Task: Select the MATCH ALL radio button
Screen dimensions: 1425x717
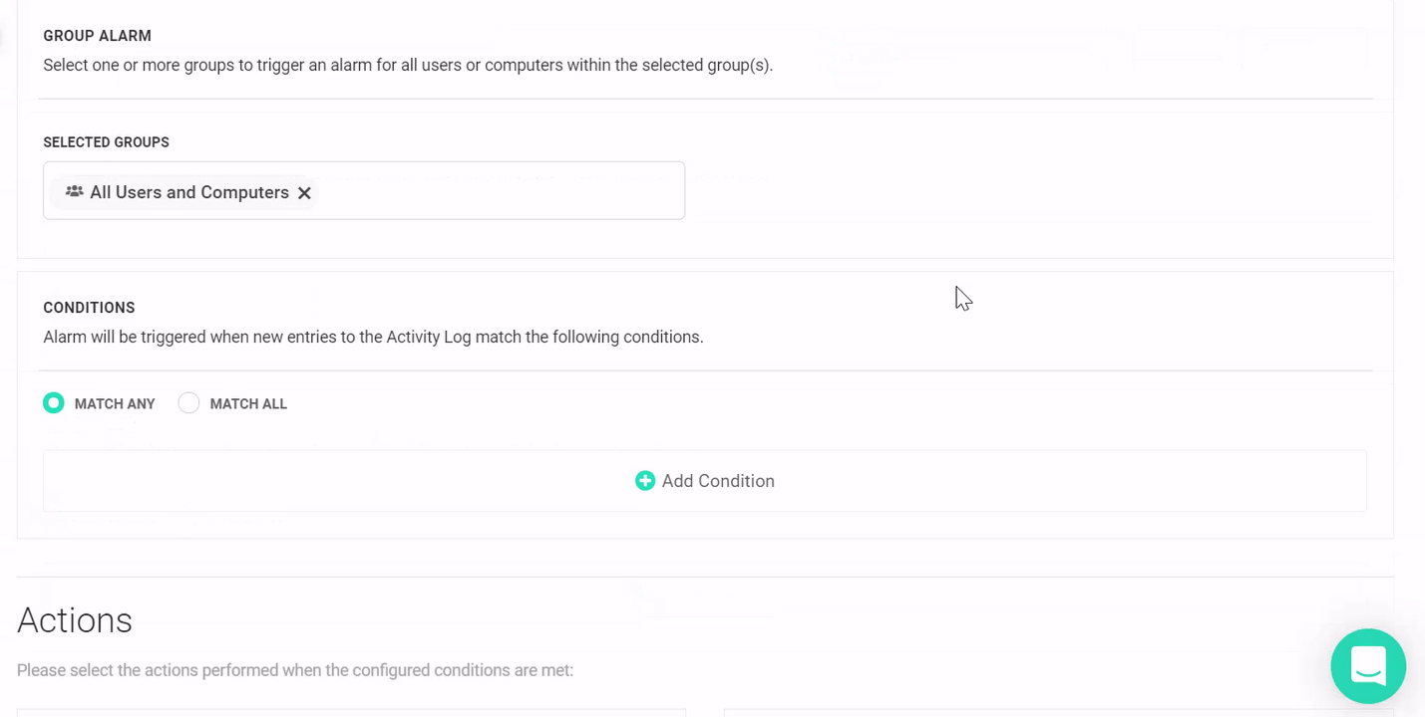Action: point(188,402)
